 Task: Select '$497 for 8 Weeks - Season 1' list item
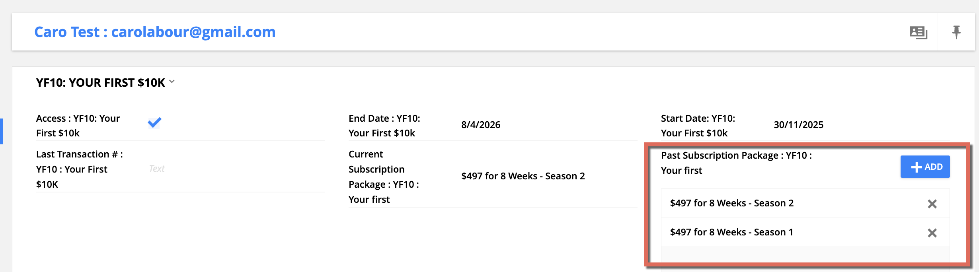[x=731, y=232]
